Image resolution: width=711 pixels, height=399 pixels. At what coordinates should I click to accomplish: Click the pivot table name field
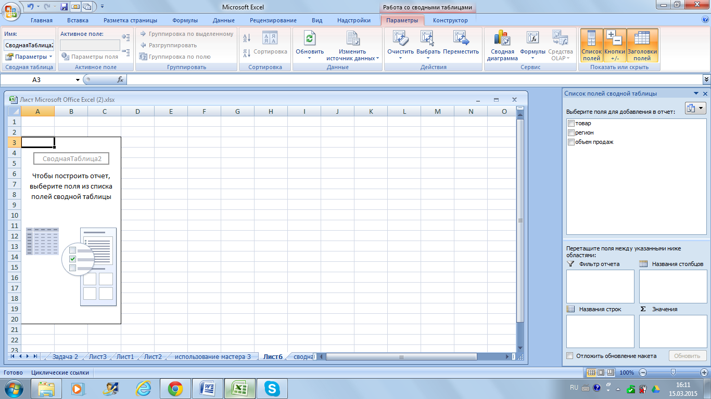pos(29,45)
